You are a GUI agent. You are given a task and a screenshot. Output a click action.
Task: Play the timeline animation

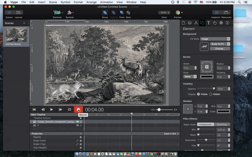coord(52,110)
